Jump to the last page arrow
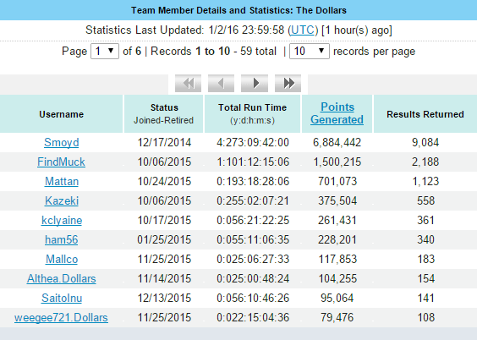 tap(288, 83)
